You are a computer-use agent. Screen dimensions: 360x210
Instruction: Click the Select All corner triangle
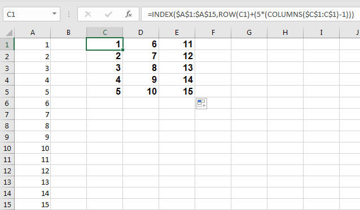click(8, 33)
